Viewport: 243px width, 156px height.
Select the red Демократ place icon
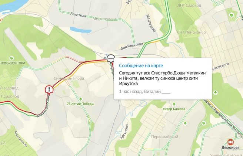[x=230, y=142]
